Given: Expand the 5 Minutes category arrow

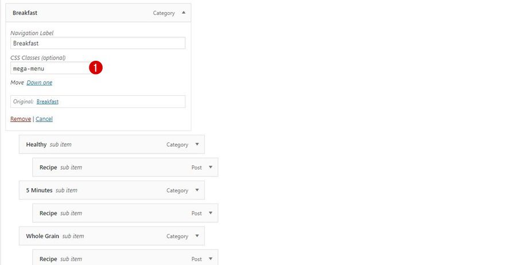Looking at the screenshot, I should [x=197, y=190].
